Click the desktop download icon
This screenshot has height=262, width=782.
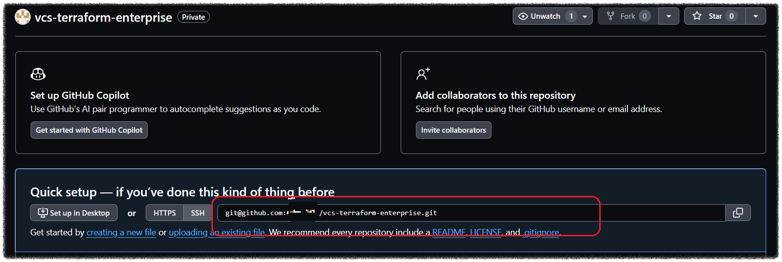click(x=43, y=213)
